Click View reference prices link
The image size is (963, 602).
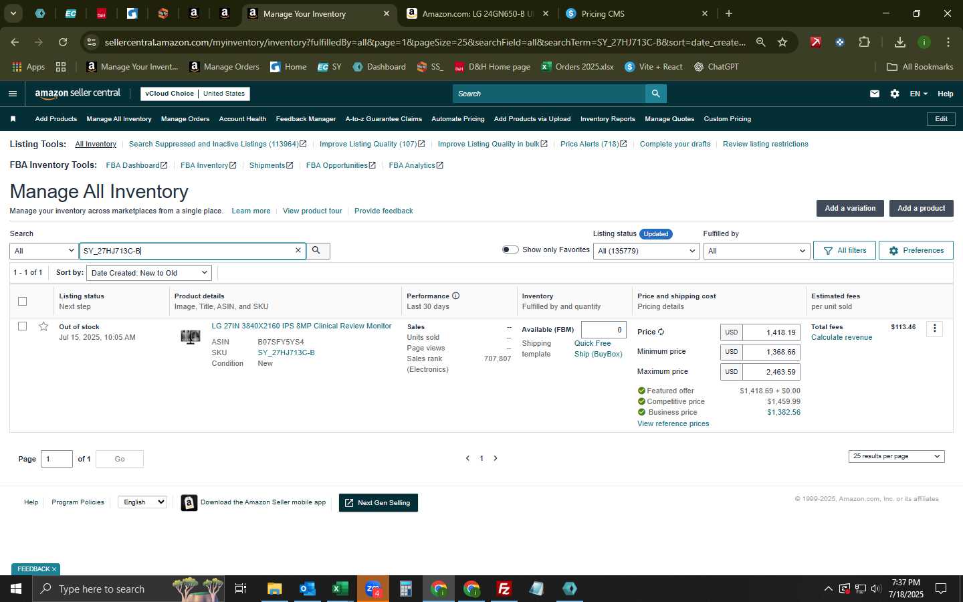673,423
